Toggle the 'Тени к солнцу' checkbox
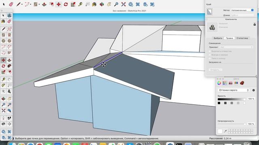 (210, 58)
